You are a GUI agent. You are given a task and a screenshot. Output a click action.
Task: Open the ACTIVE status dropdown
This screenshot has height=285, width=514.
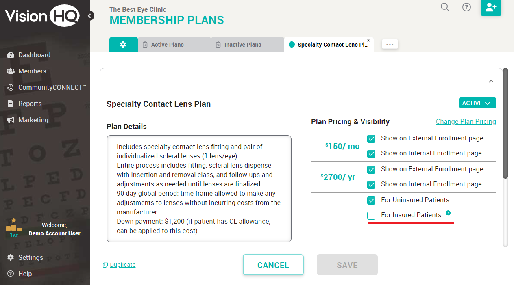[477, 103]
